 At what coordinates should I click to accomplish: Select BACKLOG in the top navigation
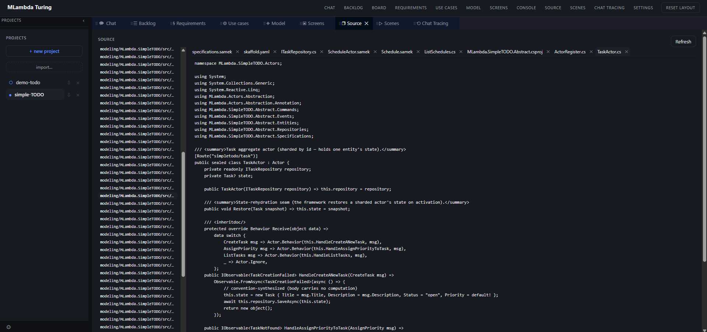click(x=353, y=8)
